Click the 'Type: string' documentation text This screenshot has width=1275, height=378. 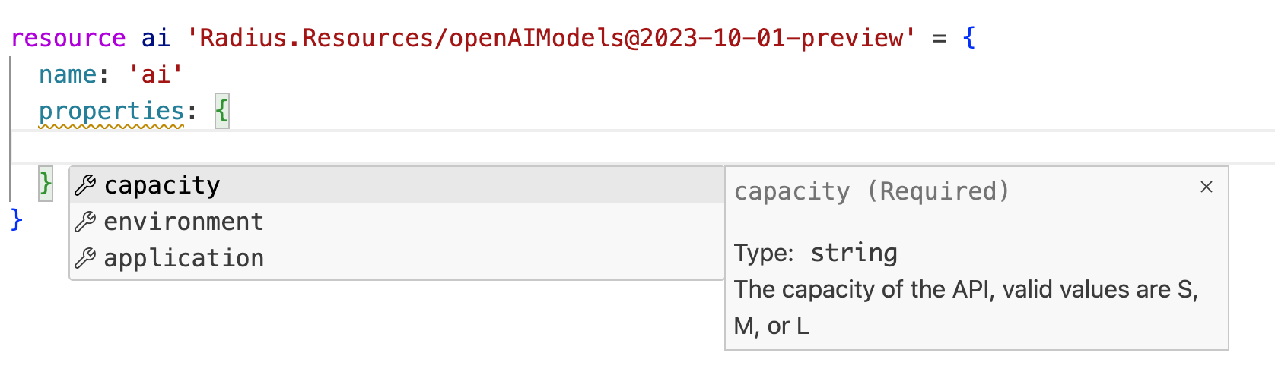(816, 253)
